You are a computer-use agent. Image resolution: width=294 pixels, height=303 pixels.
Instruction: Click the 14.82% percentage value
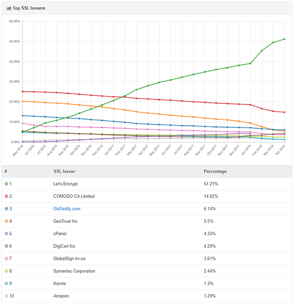click(x=211, y=196)
